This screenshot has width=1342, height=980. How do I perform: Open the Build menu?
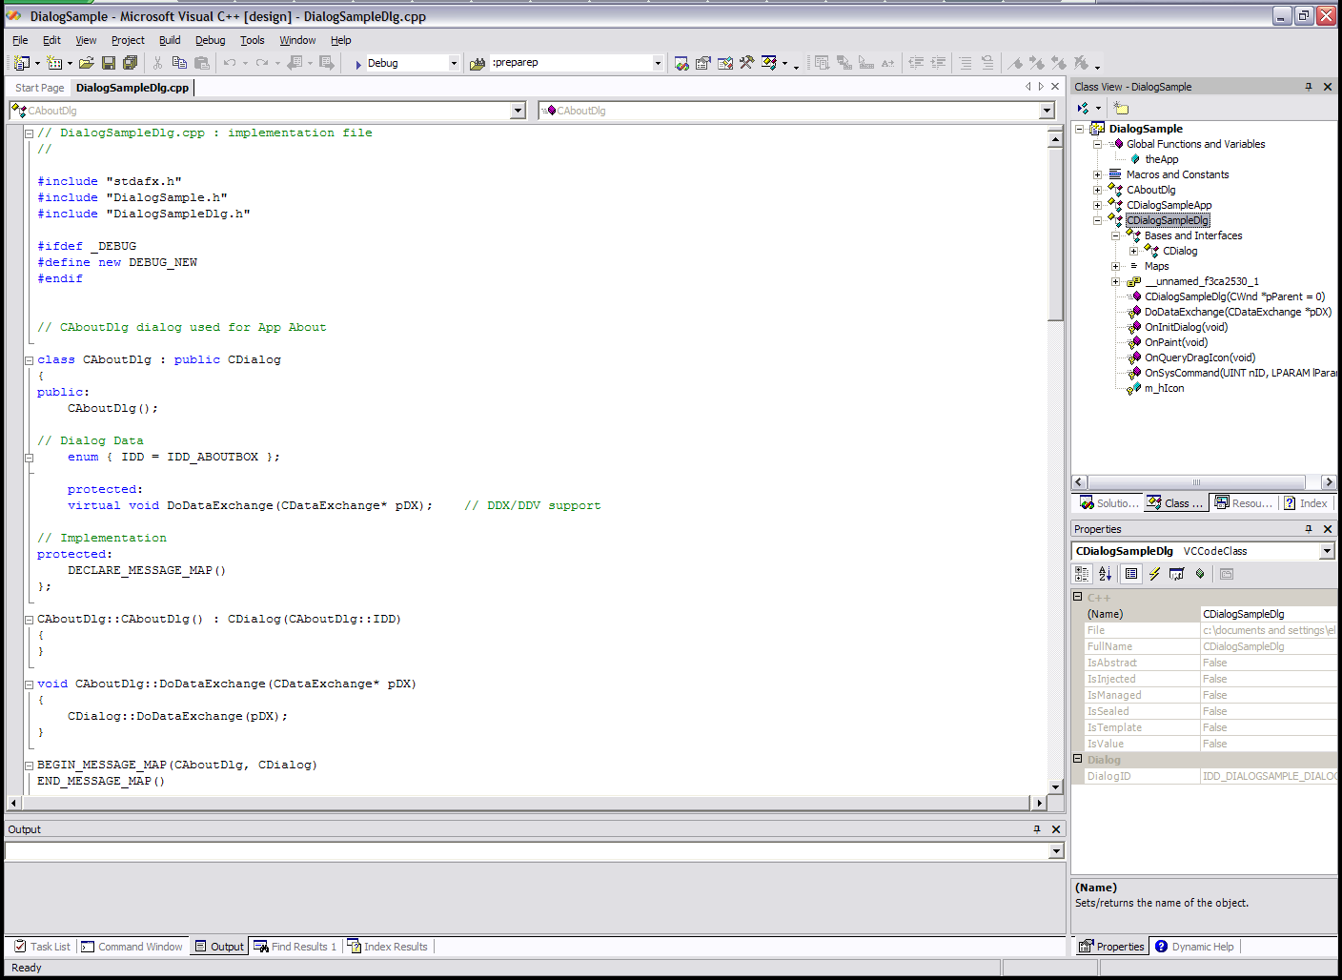point(170,40)
